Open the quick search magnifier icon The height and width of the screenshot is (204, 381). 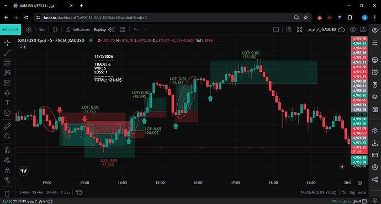coord(289,30)
